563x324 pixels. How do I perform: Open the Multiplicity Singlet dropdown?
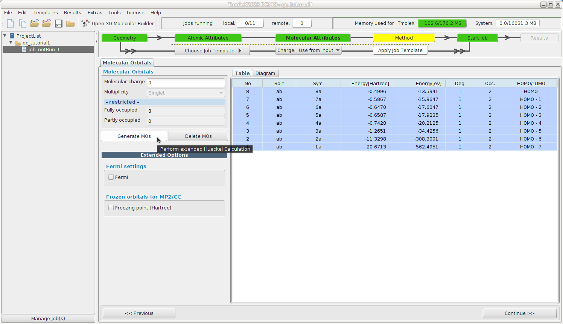186,93
